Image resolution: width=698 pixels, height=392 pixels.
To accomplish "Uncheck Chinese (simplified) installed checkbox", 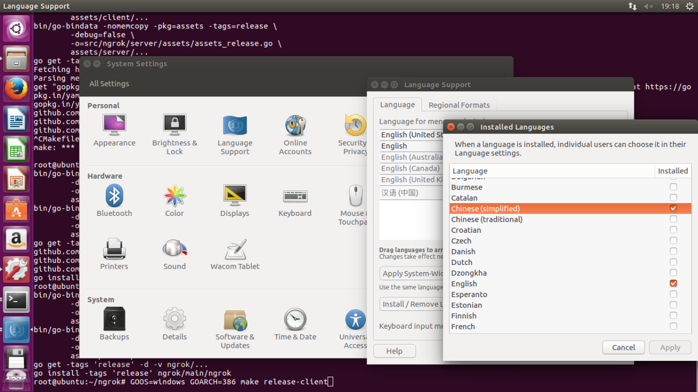I will 673,208.
